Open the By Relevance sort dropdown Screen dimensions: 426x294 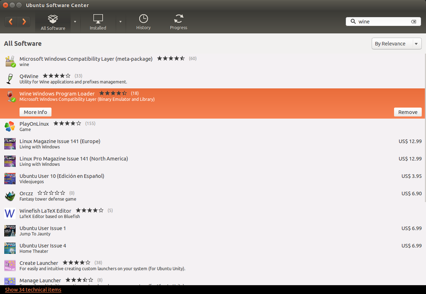(x=397, y=44)
